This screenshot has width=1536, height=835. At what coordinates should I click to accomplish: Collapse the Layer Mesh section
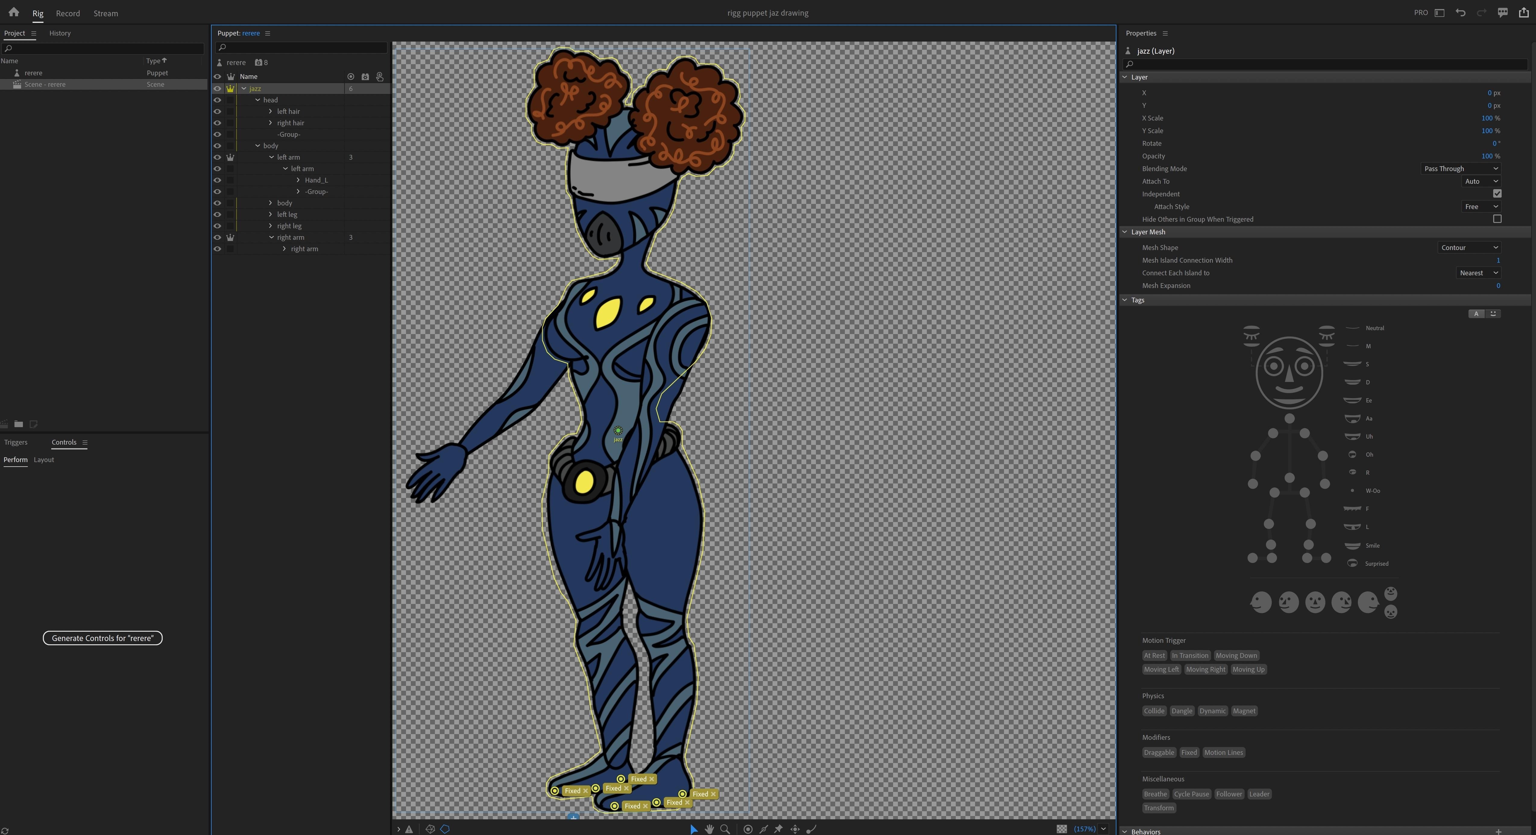point(1125,232)
